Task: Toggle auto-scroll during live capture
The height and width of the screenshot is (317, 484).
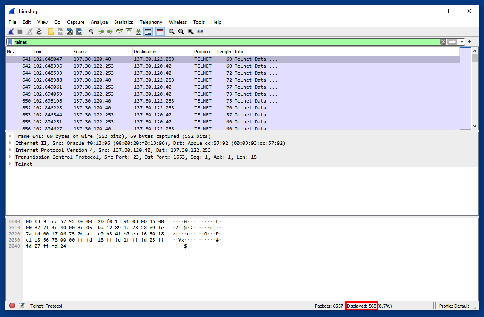Action: tap(148, 32)
